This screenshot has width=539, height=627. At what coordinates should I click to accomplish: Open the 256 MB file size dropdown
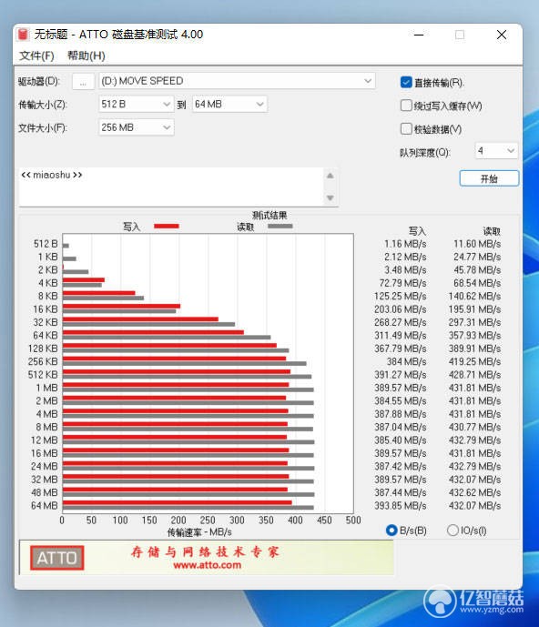(136, 127)
